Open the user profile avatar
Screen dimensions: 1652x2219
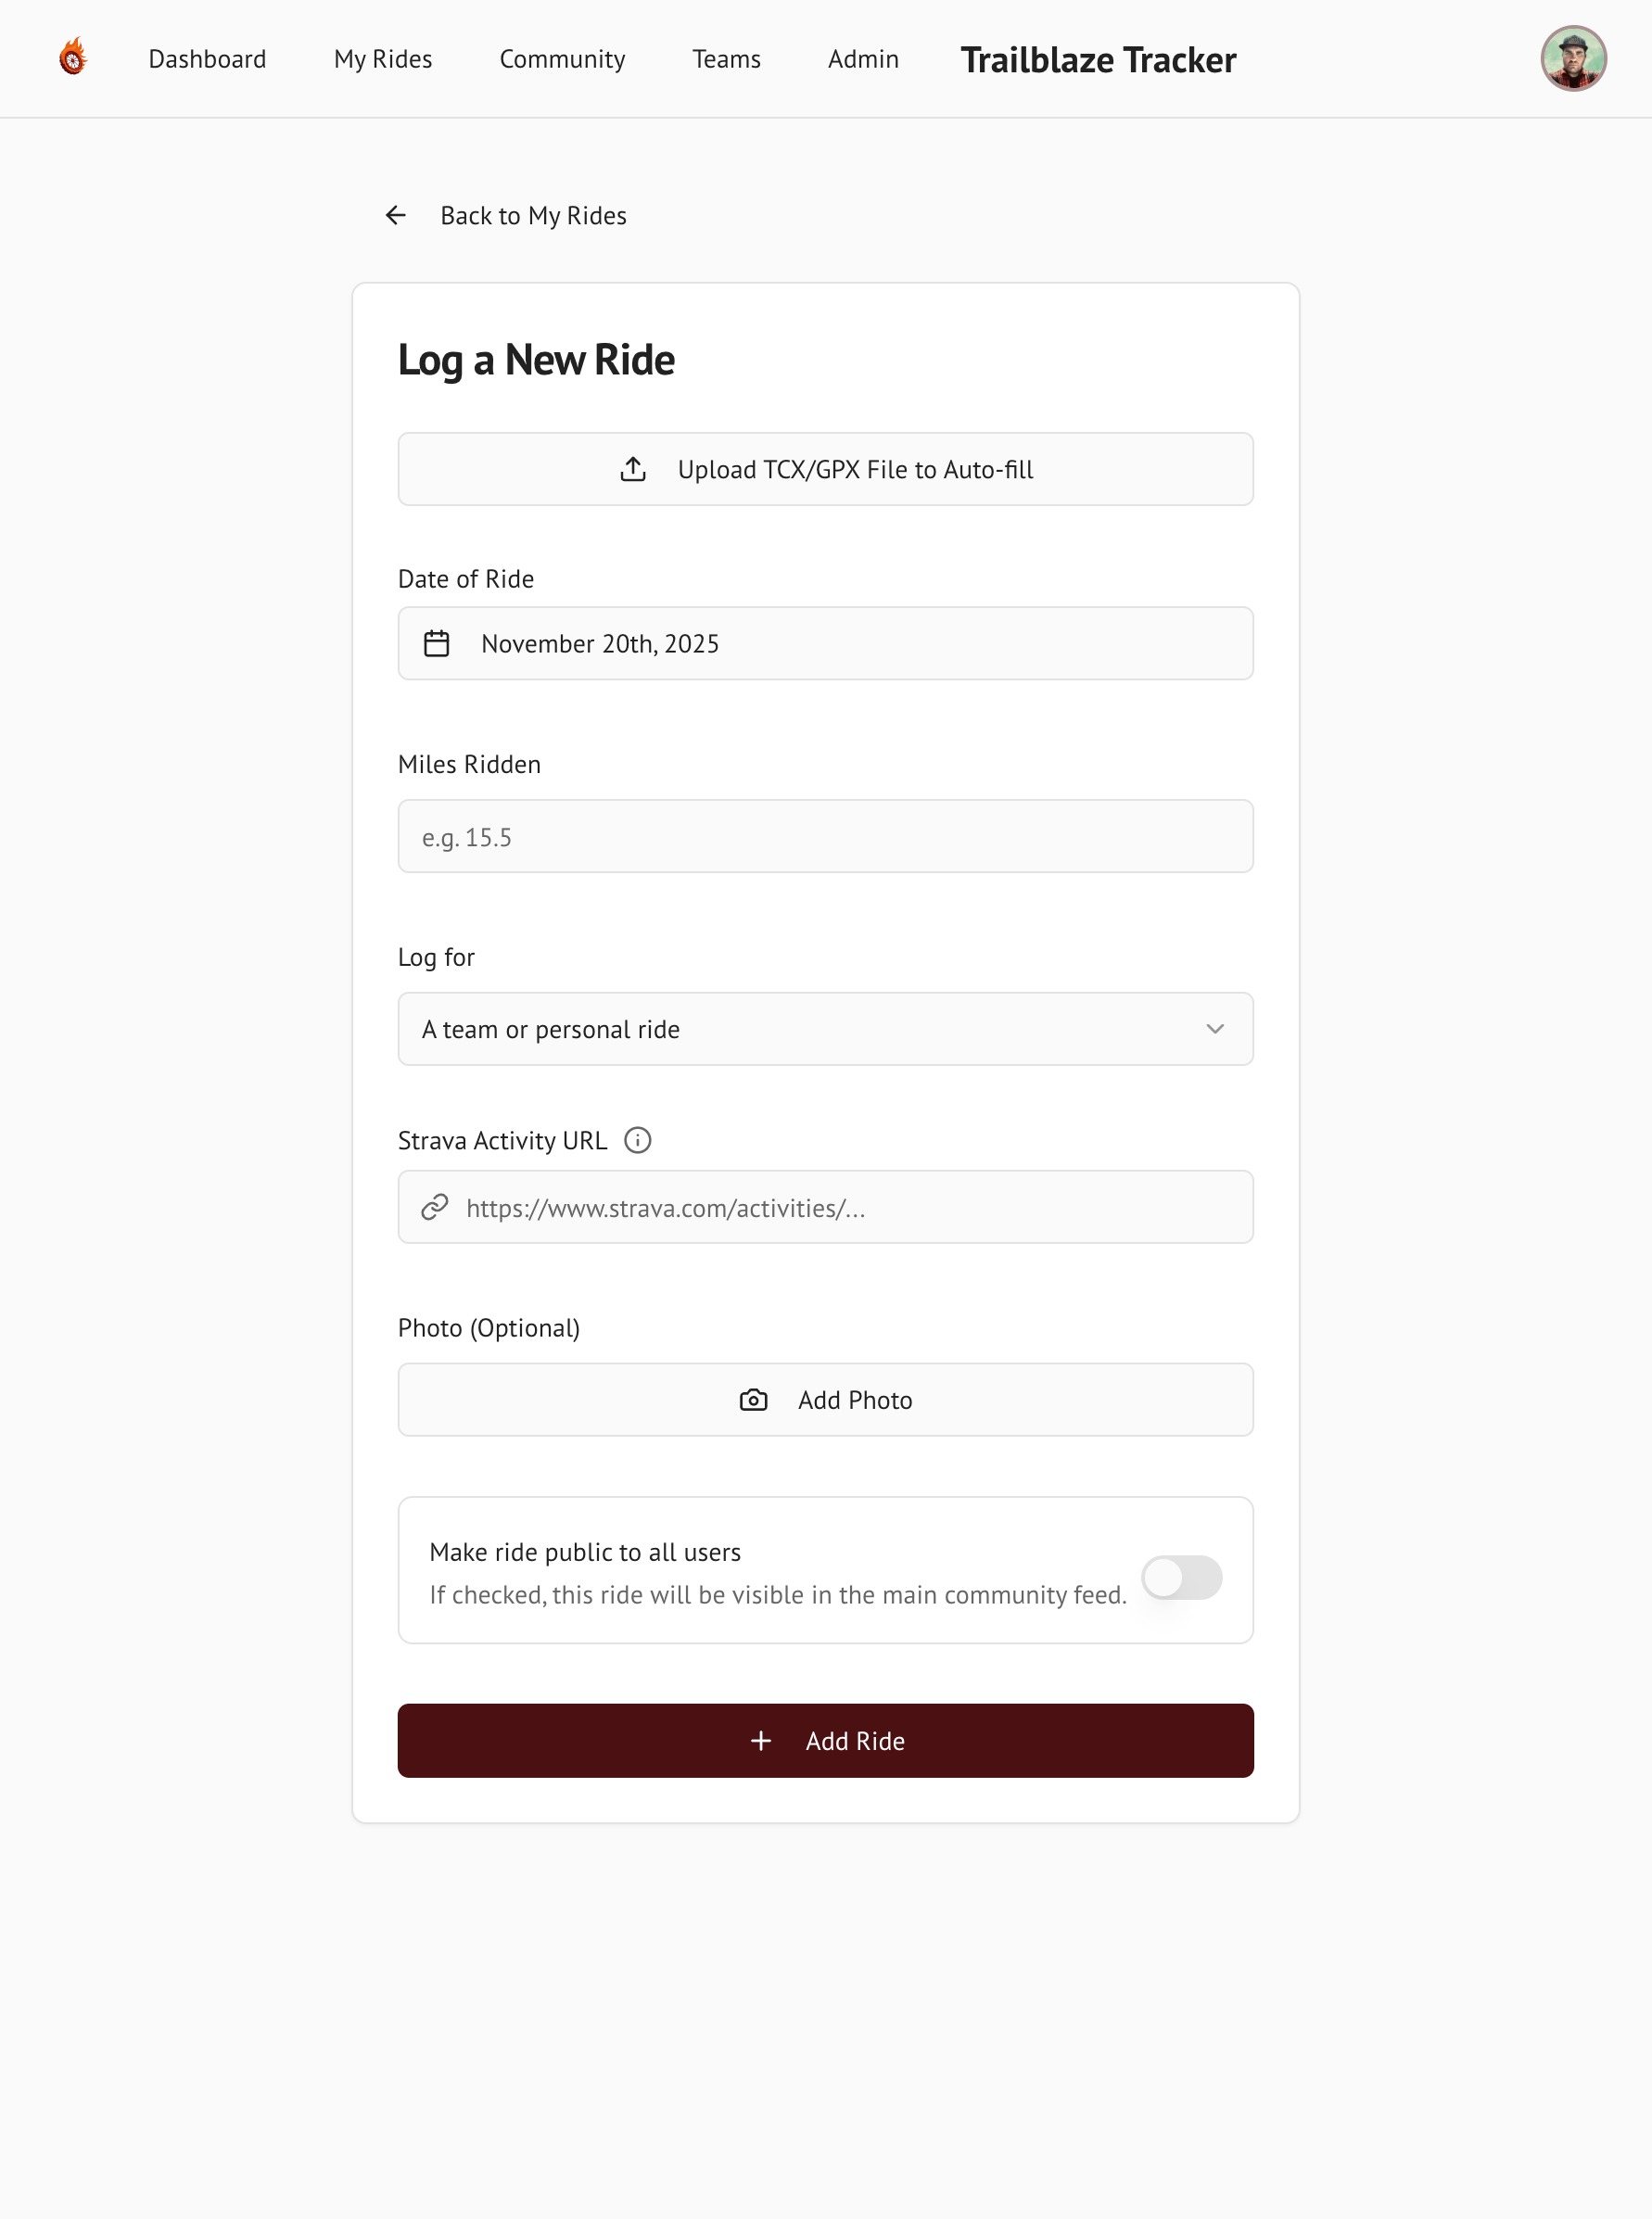(x=1572, y=59)
